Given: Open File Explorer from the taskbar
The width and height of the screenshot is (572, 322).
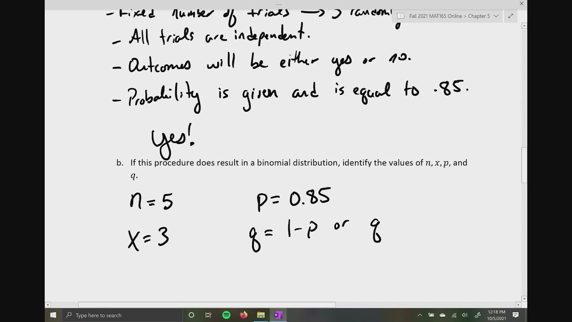Looking at the screenshot, I should 261,315.
